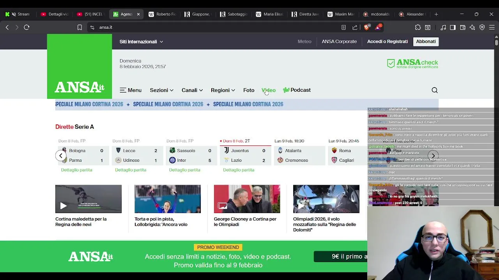Screen dimensions: 499x280
Task: Open Leo AI sparkle icon
Action: point(472,27)
